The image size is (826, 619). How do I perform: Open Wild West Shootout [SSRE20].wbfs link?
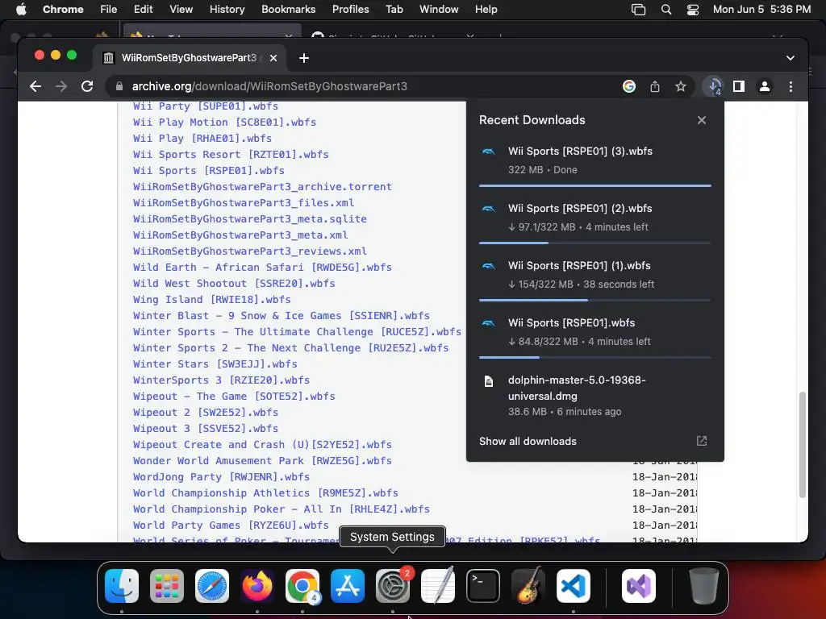coord(234,284)
